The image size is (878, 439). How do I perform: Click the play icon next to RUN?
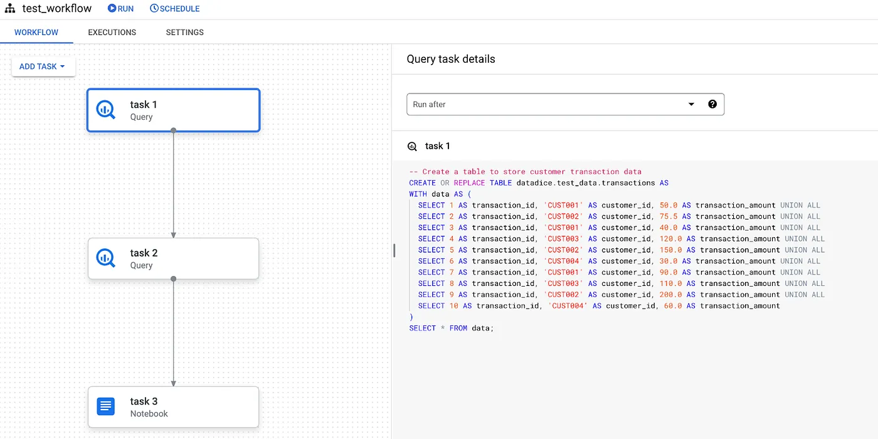(x=112, y=9)
